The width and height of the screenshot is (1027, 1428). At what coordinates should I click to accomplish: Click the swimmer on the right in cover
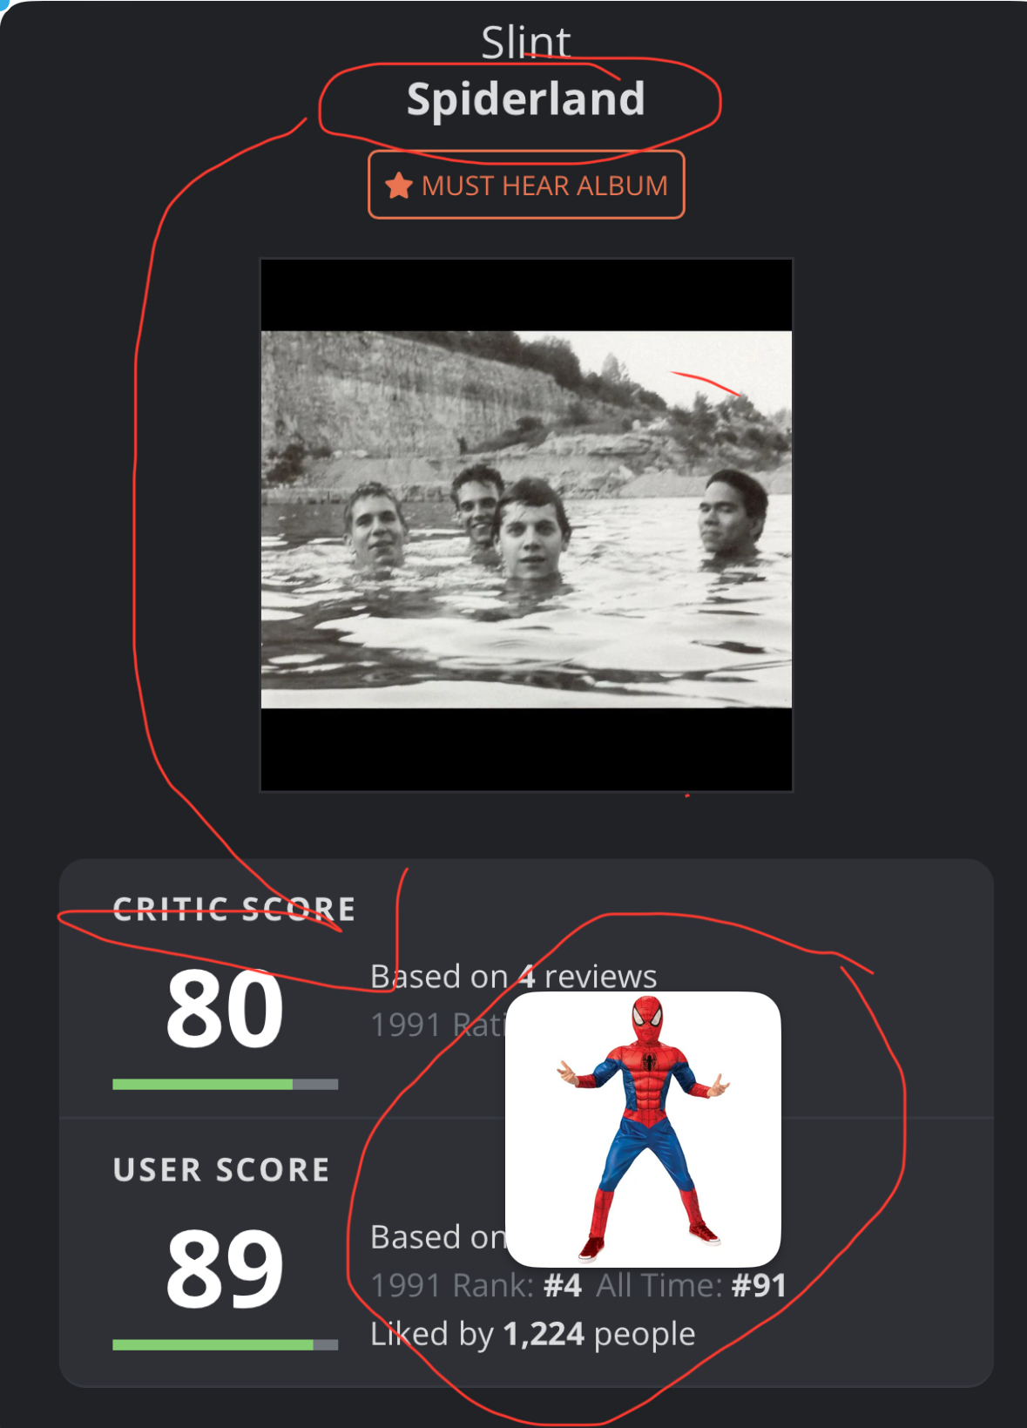(733, 513)
